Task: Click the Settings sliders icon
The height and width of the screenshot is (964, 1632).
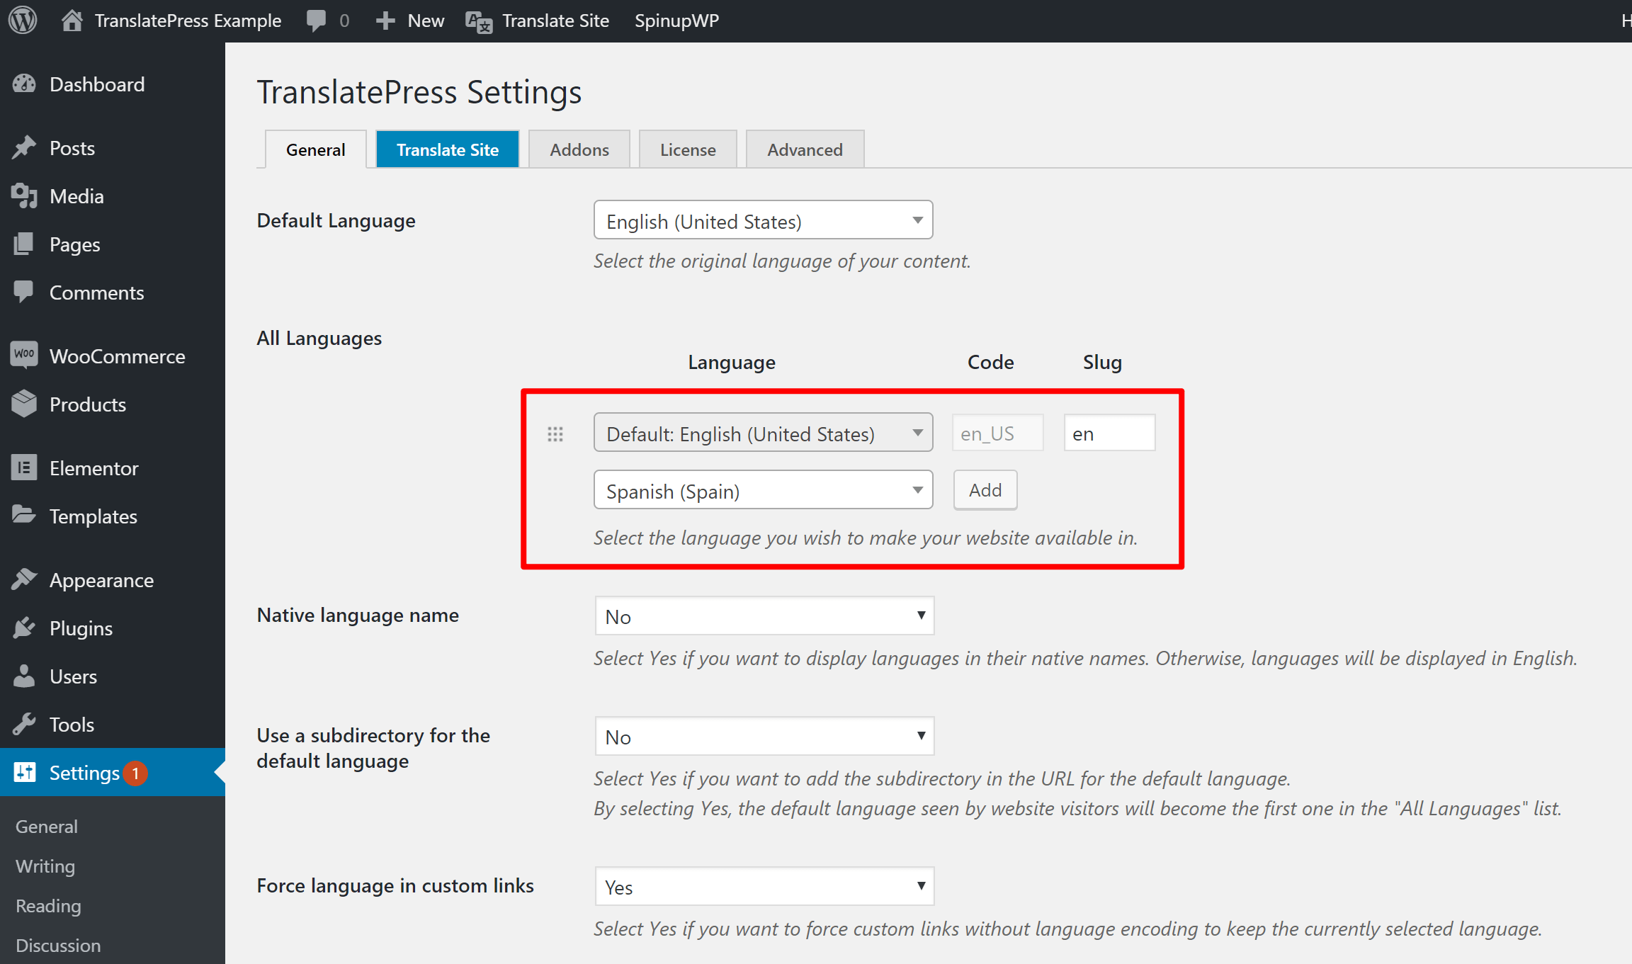Action: coord(24,772)
